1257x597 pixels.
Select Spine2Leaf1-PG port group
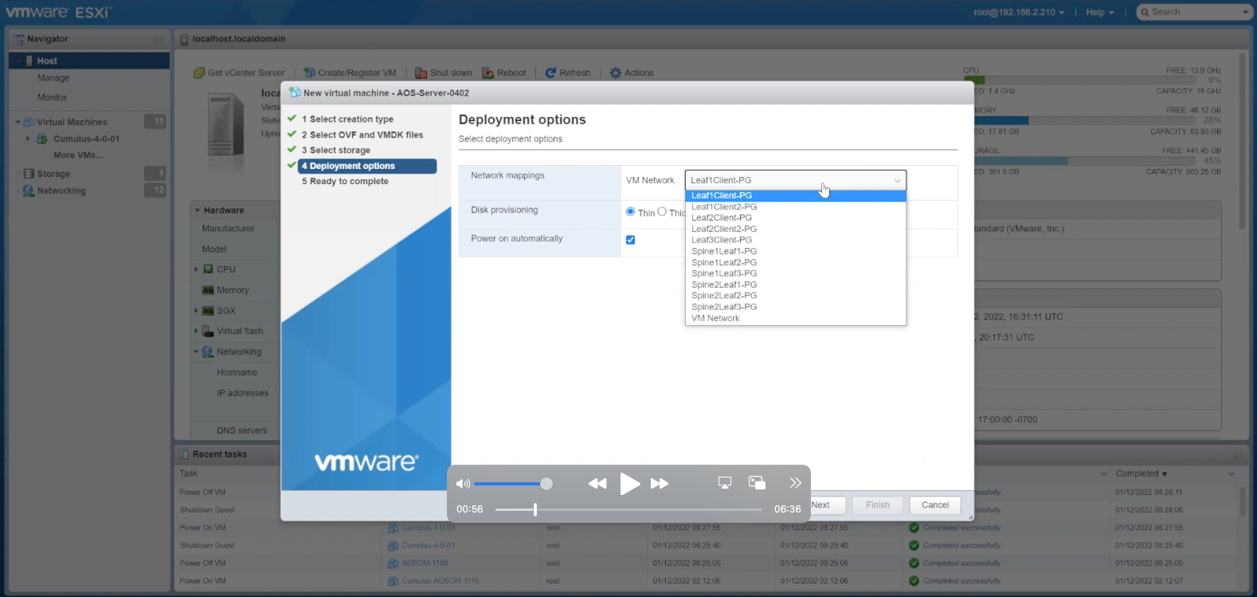pos(795,285)
